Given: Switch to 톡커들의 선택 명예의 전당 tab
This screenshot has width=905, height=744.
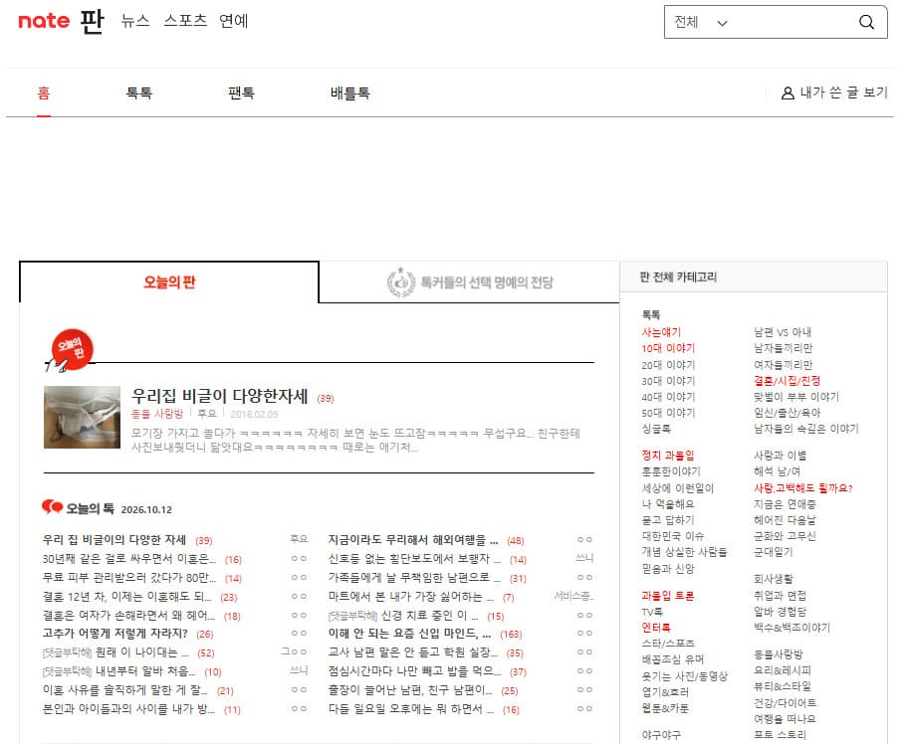Looking at the screenshot, I should [470, 282].
